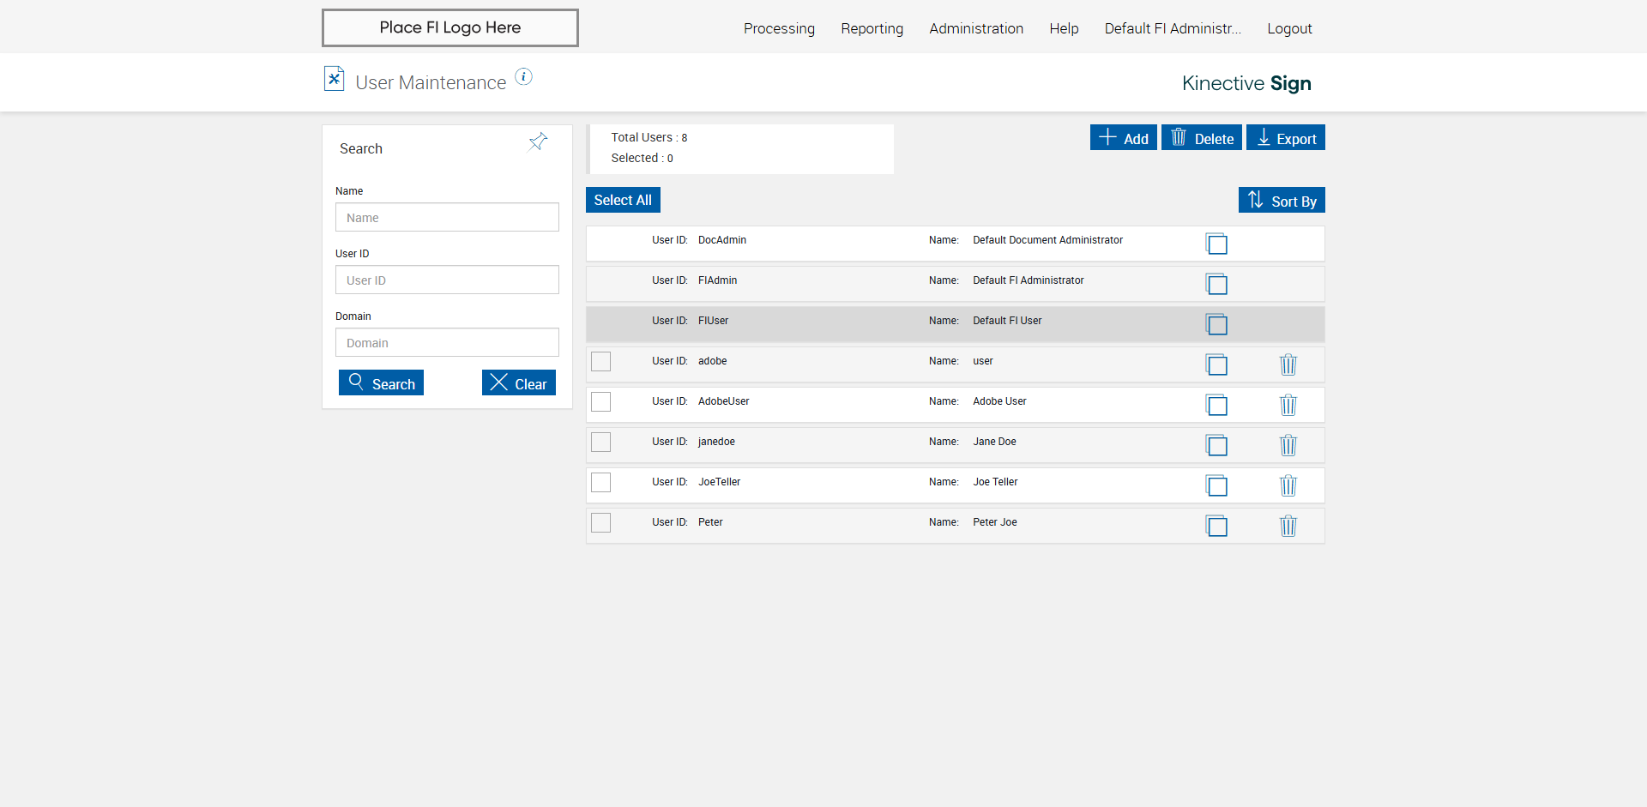Select the janedoe row checkbox

click(x=601, y=442)
